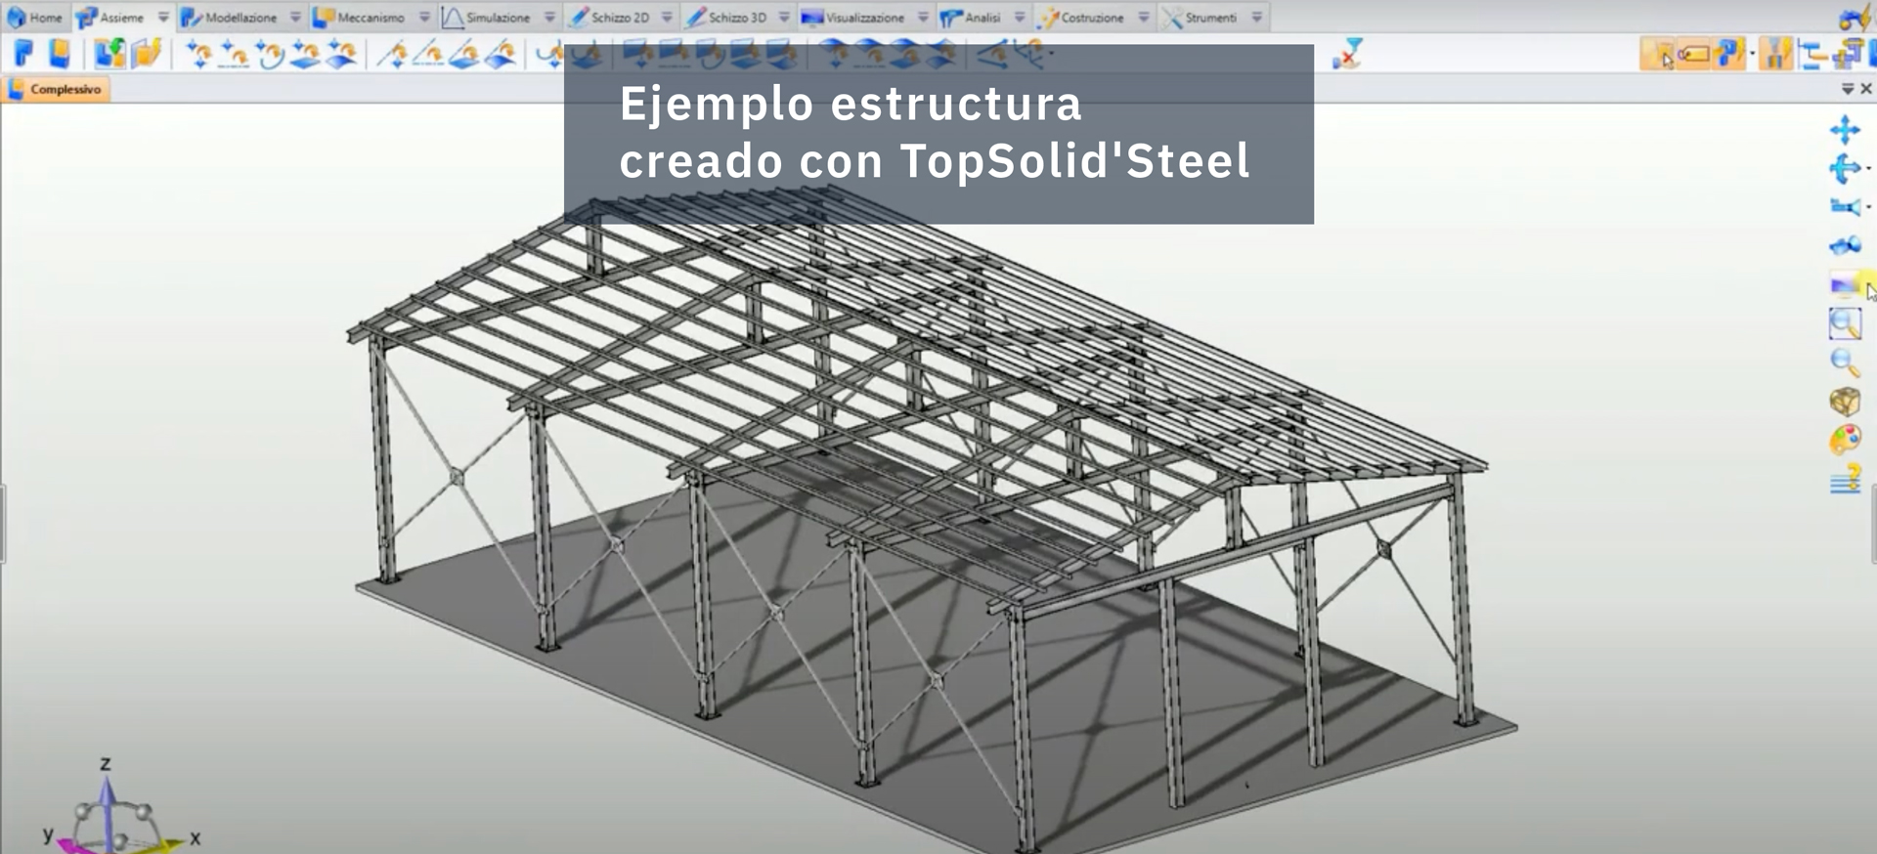Screen dimensions: 1877x854
Task: Switch to the Simulazione tab
Action: pos(488,18)
